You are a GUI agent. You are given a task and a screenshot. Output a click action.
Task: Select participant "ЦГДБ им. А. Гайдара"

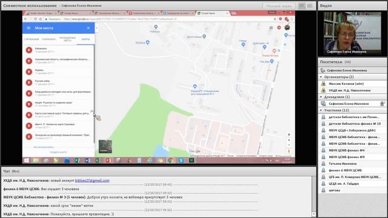point(353,183)
